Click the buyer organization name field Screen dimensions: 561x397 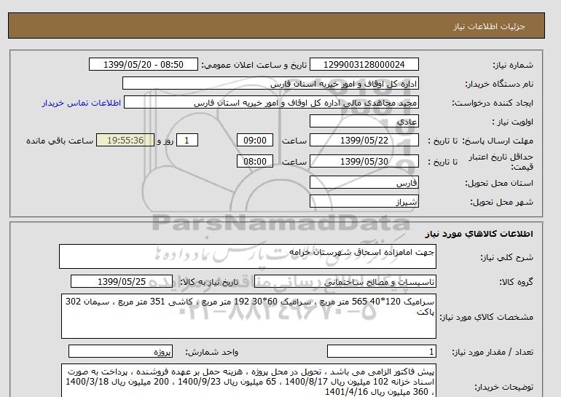[x=270, y=84]
